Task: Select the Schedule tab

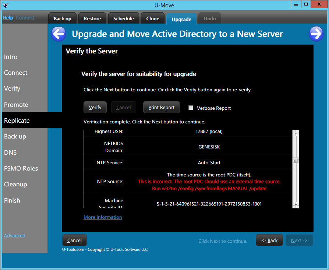Action: click(x=124, y=18)
